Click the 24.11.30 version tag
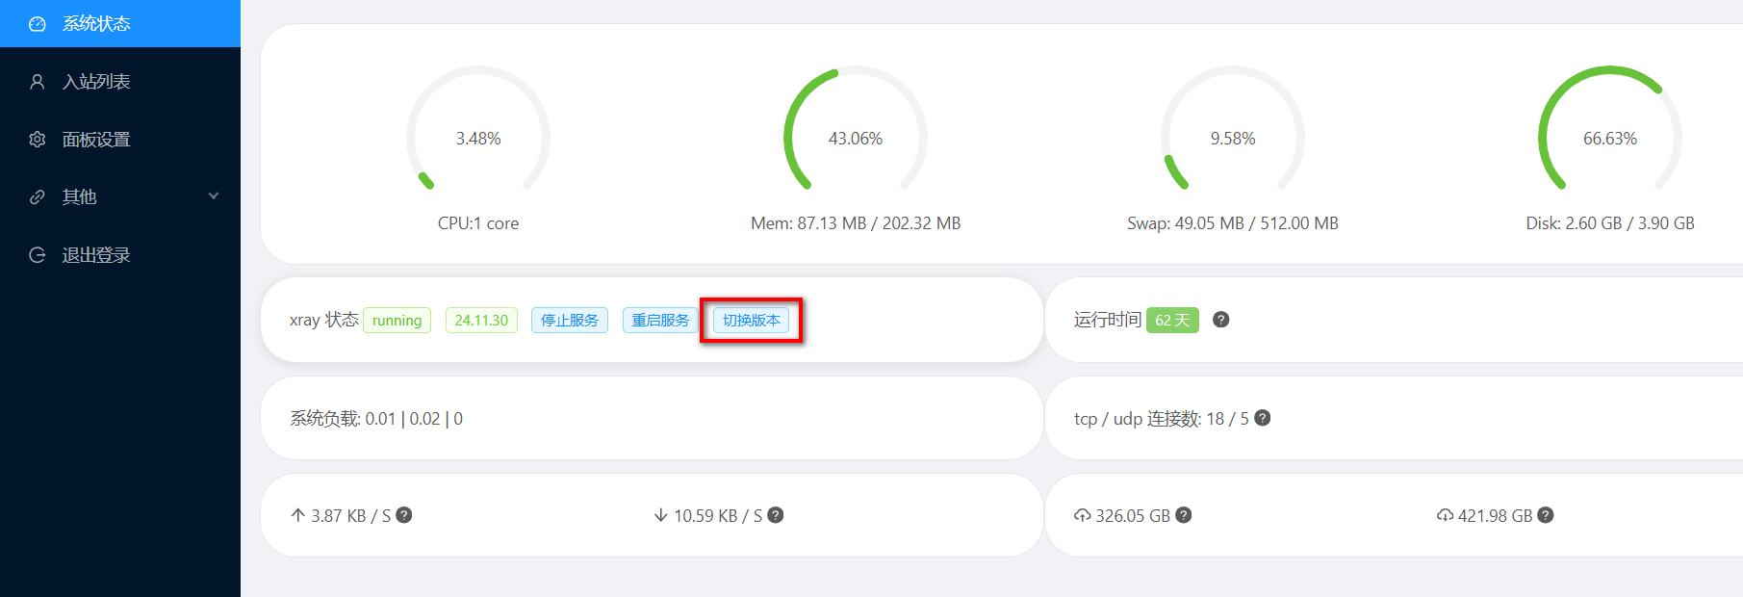 481,321
